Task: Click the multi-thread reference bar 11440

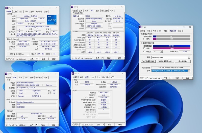Action: click(172, 48)
